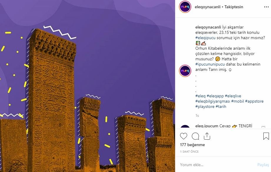Open eleqoynacanli username in post header
Viewport: 271px width, 172px height.
tap(207, 7)
